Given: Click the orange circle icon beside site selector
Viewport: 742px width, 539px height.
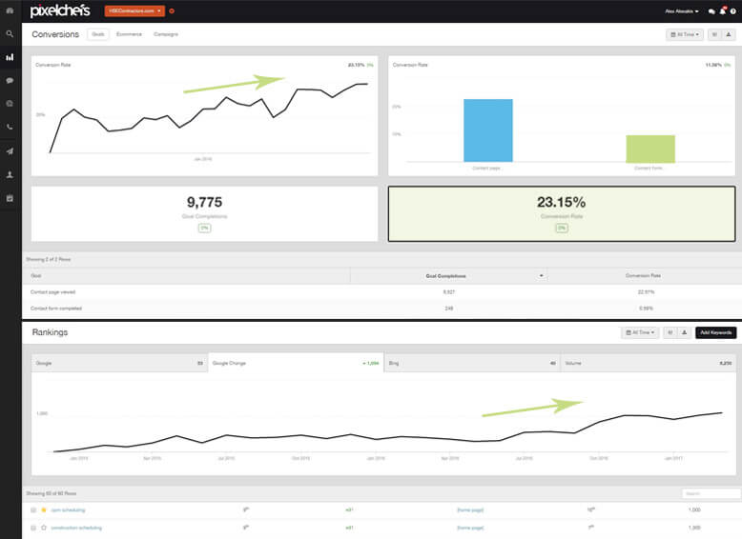Looking at the screenshot, I should pos(172,10).
